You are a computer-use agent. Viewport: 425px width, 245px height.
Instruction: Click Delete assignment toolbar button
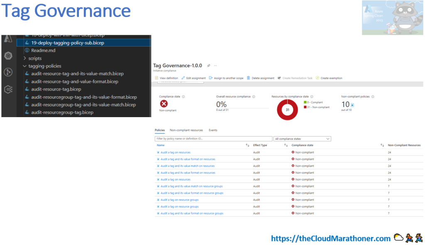click(260, 78)
